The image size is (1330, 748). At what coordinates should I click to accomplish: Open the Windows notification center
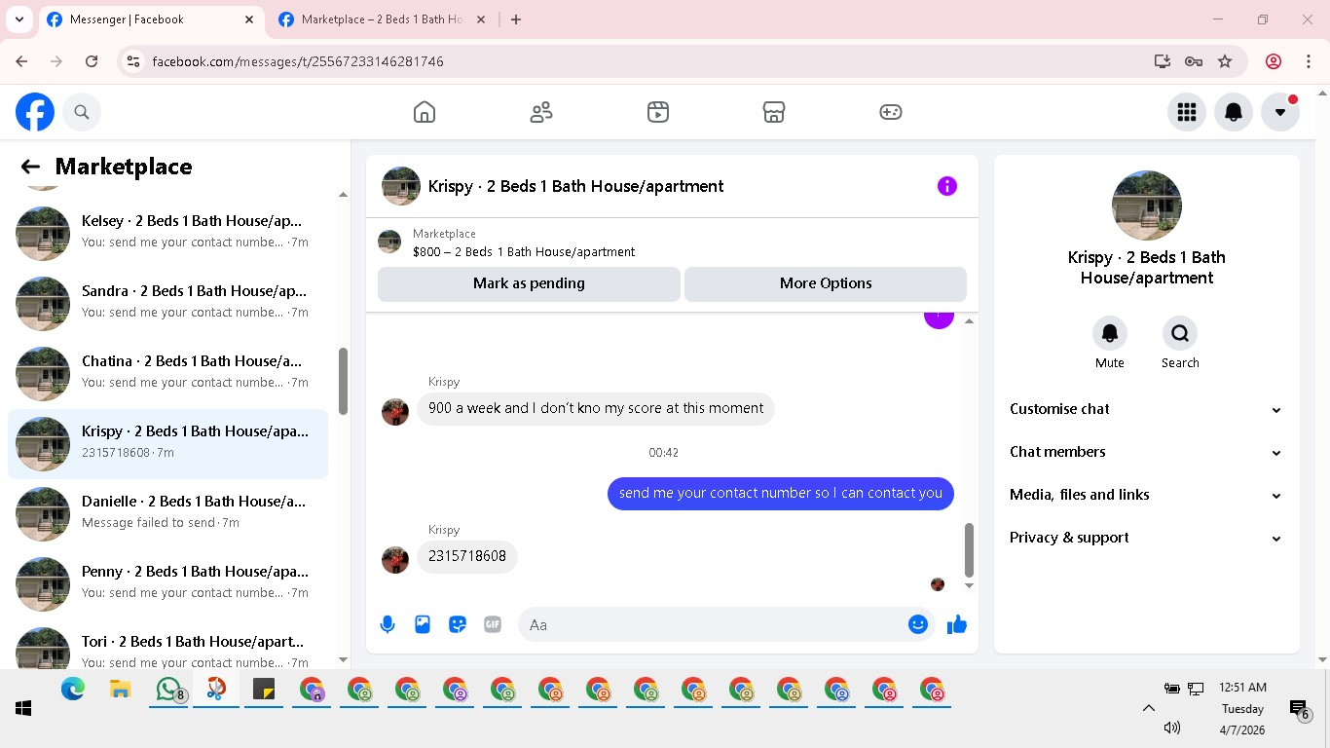pos(1299,709)
